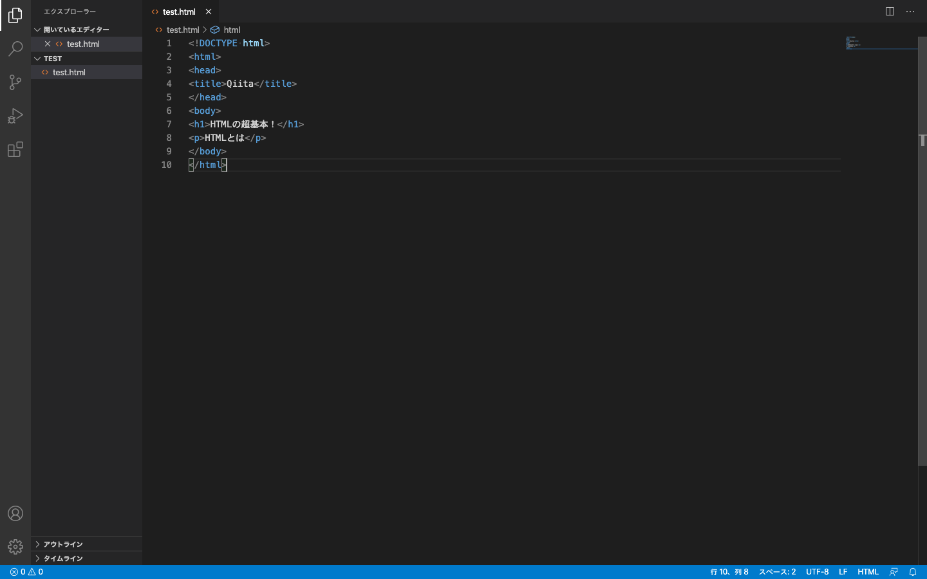Expand the タイムライン section
The width and height of the screenshot is (927, 579).
(86, 558)
